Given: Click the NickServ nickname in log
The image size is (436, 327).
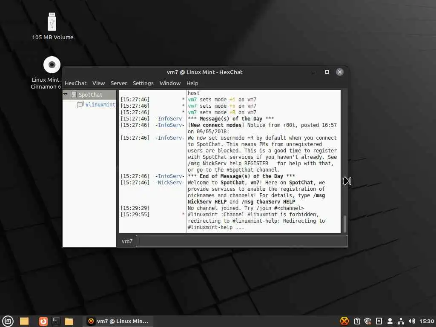Looking at the screenshot, I should (169, 183).
